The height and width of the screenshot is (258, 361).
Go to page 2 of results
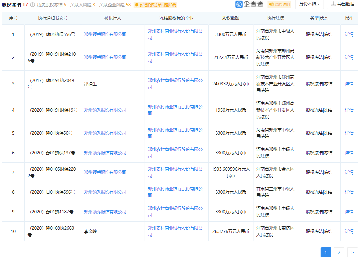click(339, 252)
